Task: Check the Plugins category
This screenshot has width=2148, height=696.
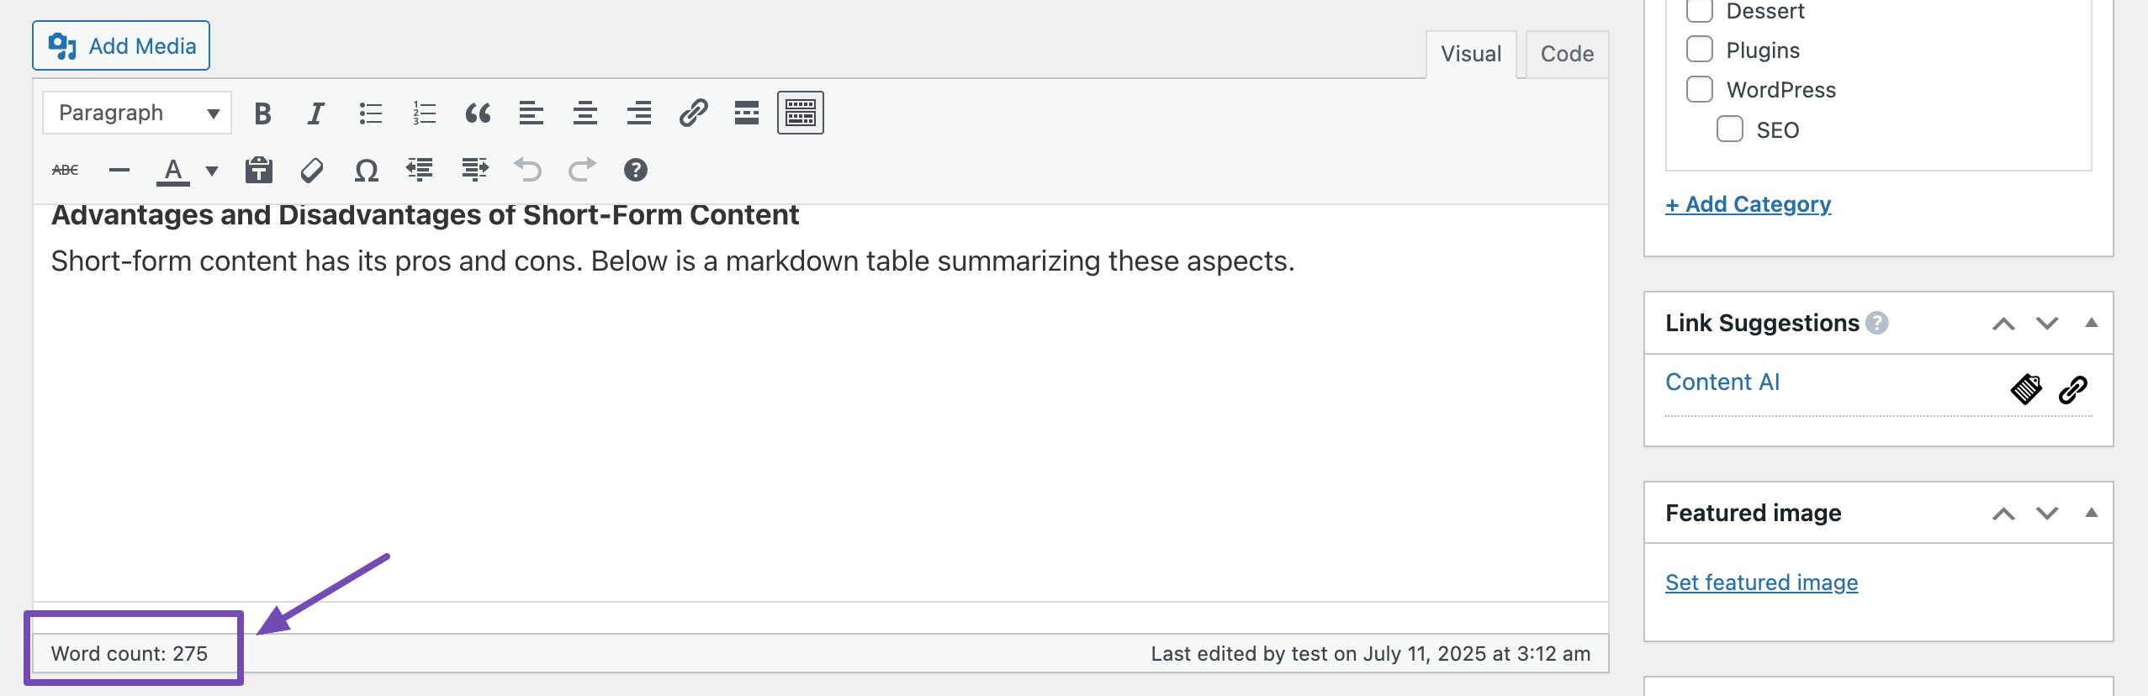Action: click(1700, 50)
